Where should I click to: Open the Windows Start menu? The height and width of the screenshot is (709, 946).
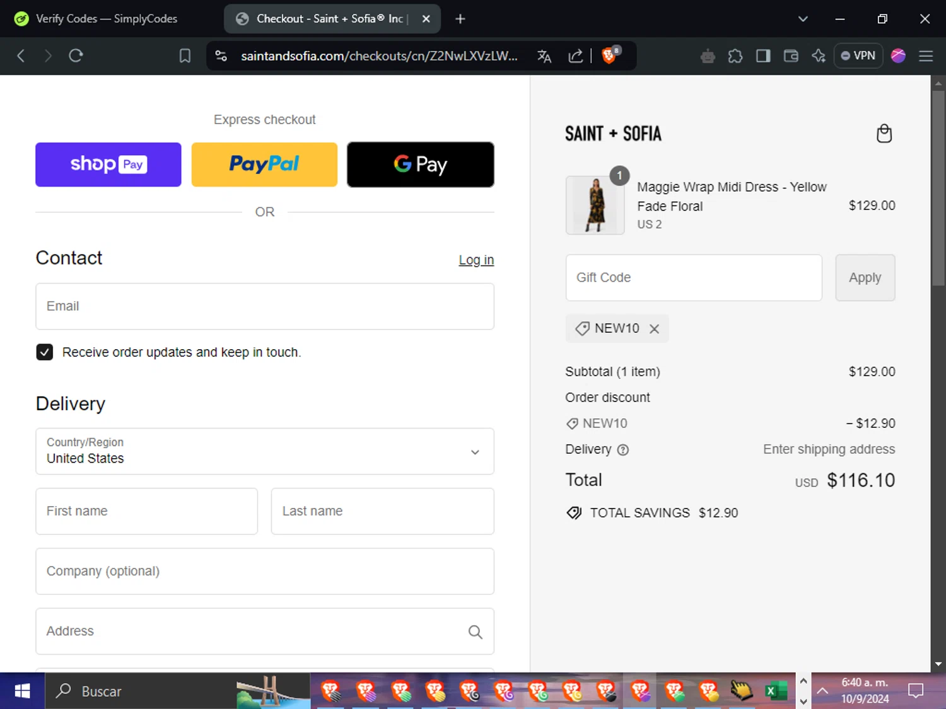pos(22,691)
